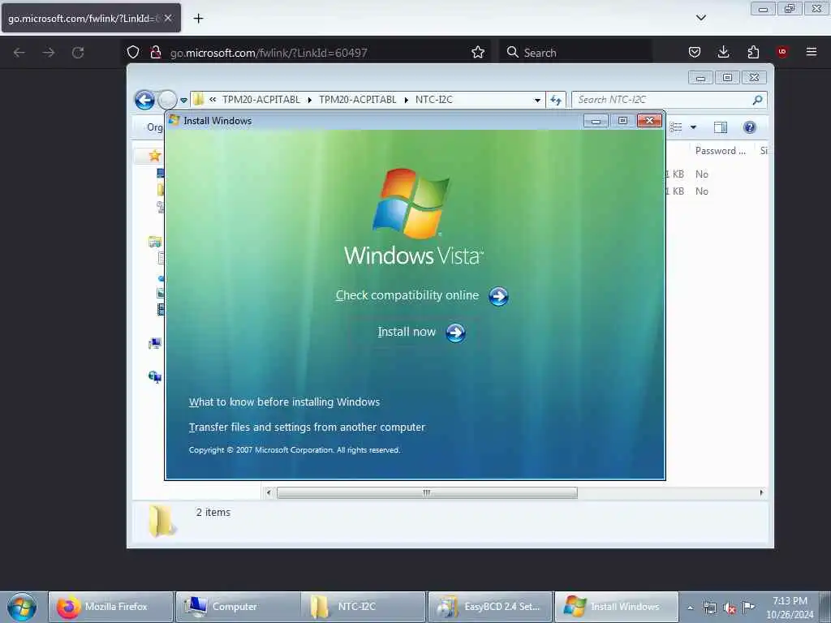Click network icon in system tray
831x623 pixels.
[x=709, y=608]
